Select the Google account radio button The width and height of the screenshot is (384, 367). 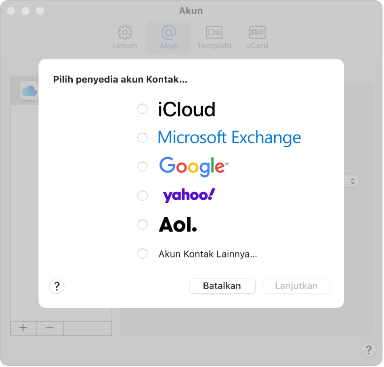(x=143, y=167)
